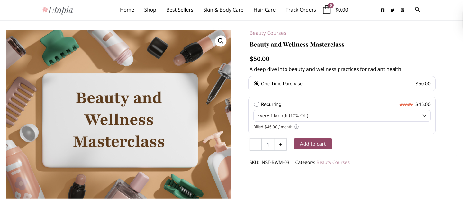This screenshot has height=211, width=463.
Task: Select One Time Purchase option
Action: pos(257,84)
